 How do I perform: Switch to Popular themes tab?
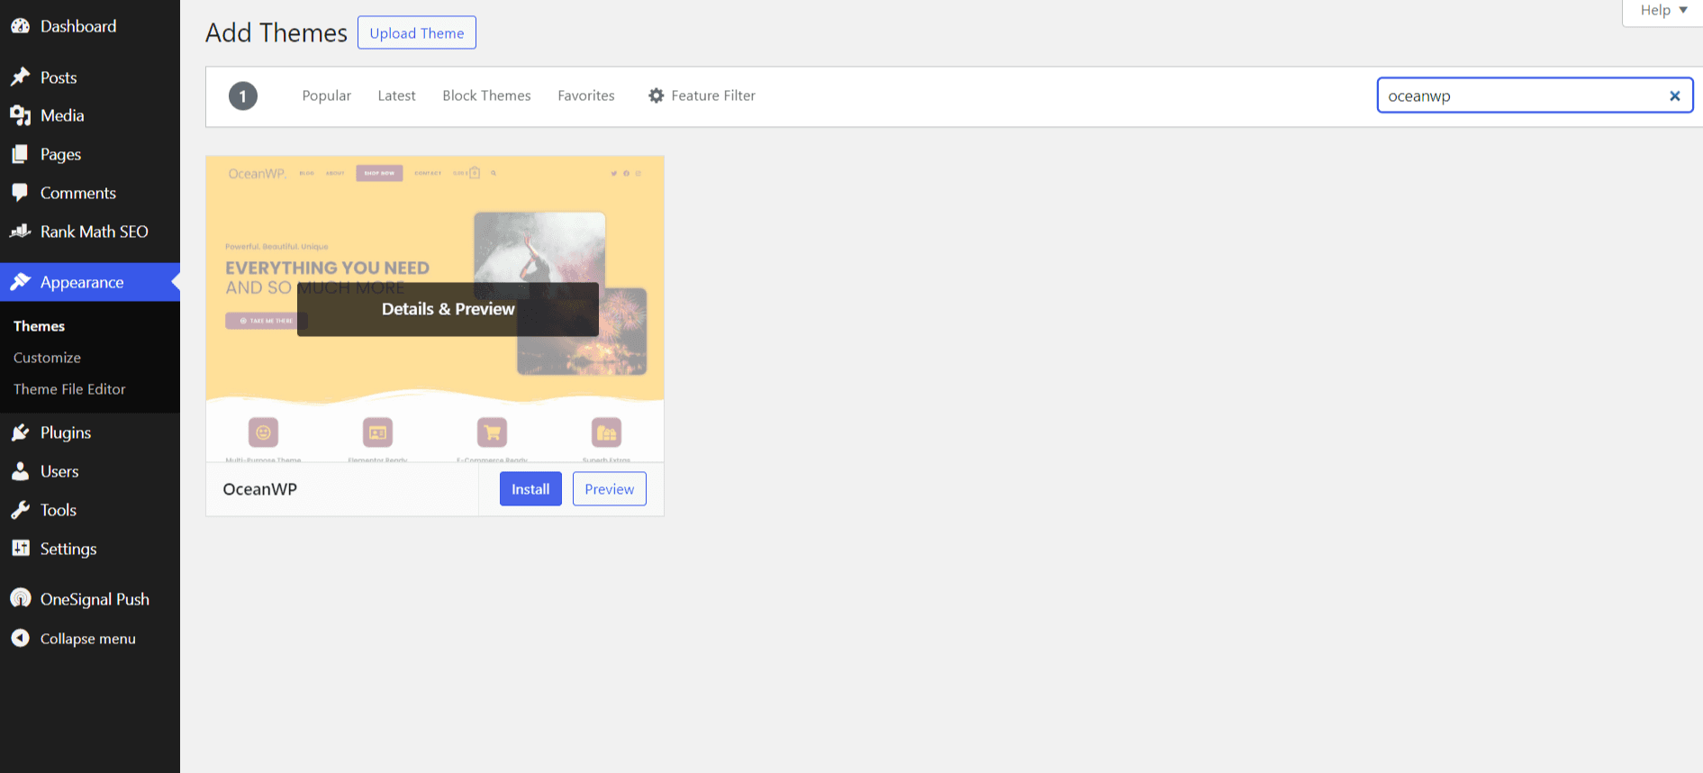click(x=326, y=95)
